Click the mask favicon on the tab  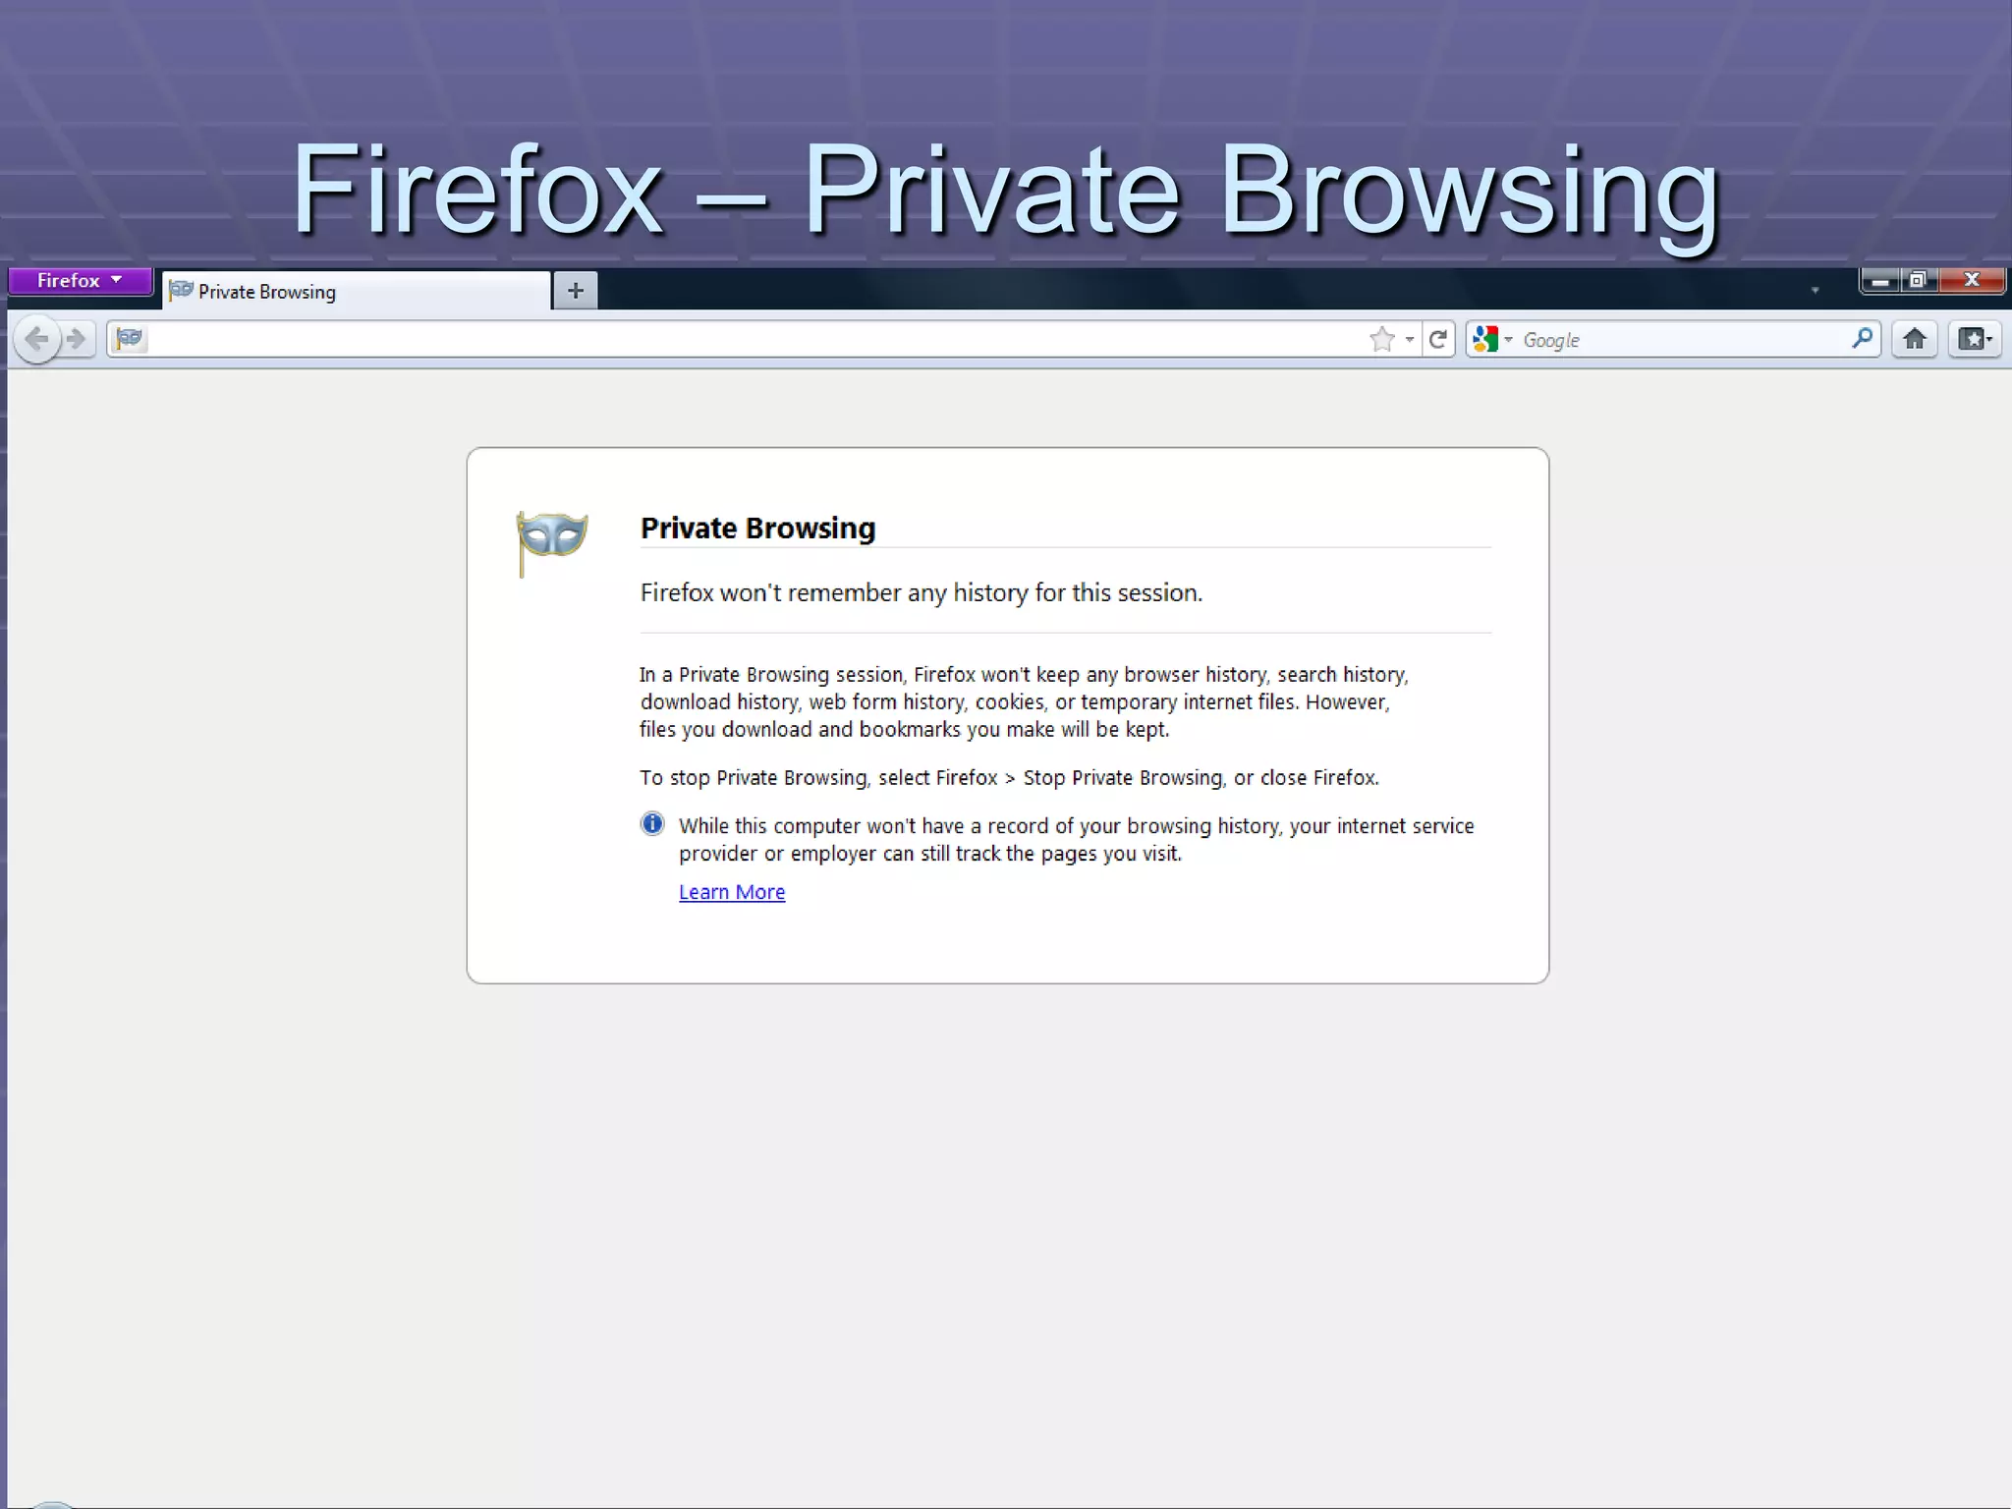181,290
